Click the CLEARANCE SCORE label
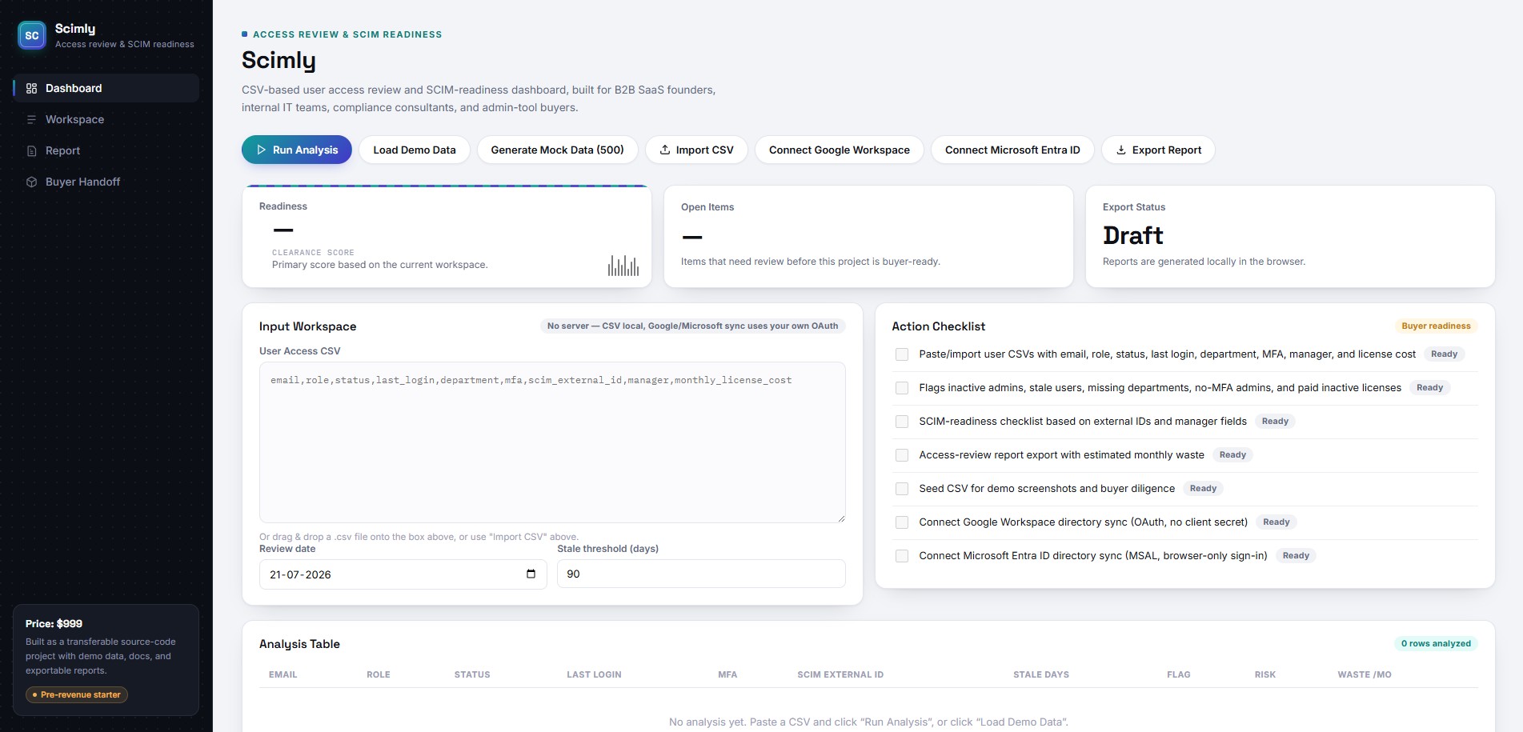1523x732 pixels. tap(313, 252)
